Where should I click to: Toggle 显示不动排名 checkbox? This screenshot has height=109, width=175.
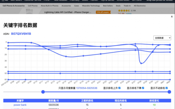(167, 88)
